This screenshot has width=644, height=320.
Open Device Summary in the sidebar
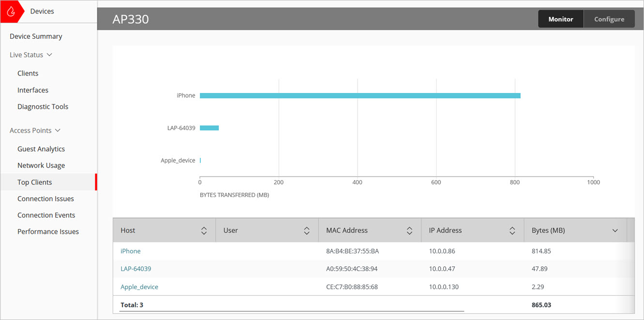click(x=35, y=36)
